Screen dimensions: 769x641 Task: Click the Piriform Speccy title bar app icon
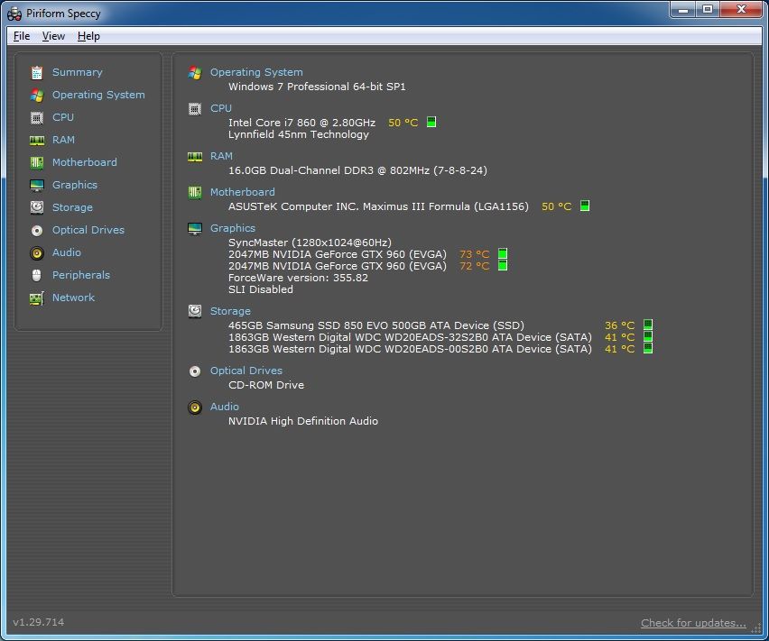[x=14, y=14]
